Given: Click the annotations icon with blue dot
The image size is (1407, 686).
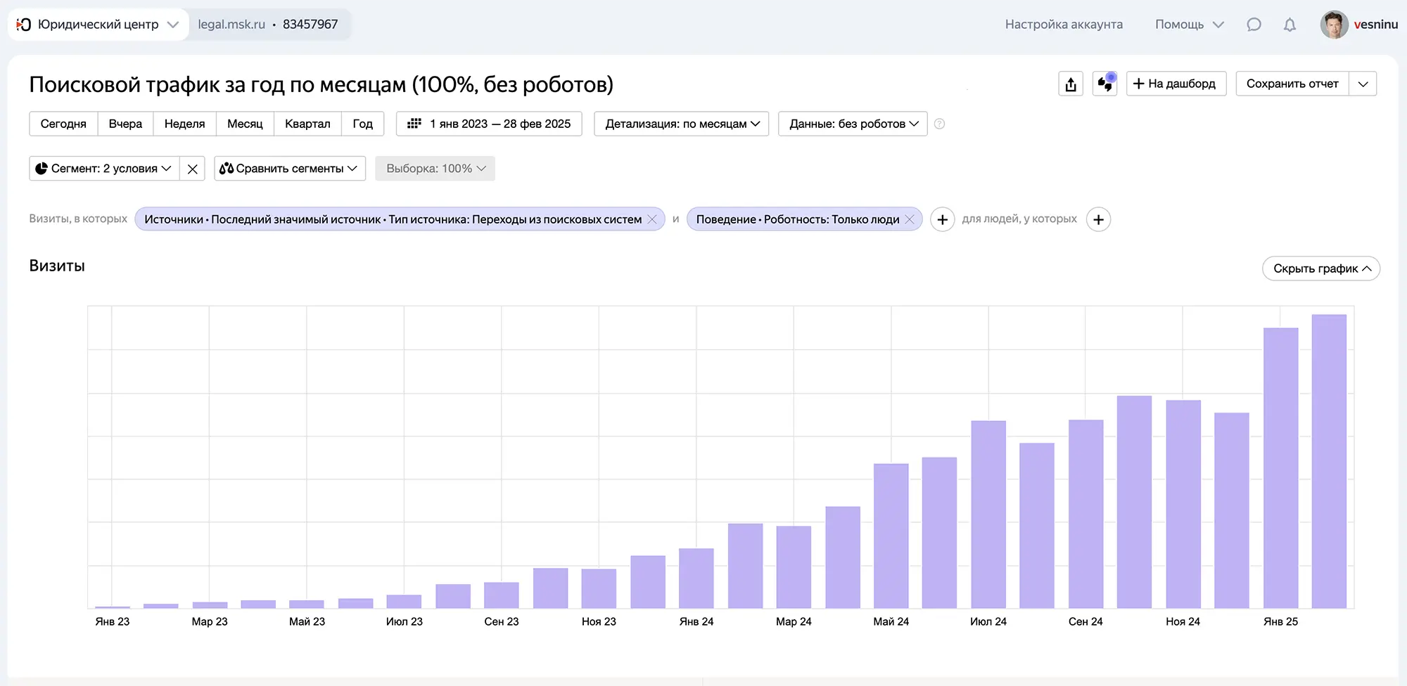Looking at the screenshot, I should [1105, 84].
